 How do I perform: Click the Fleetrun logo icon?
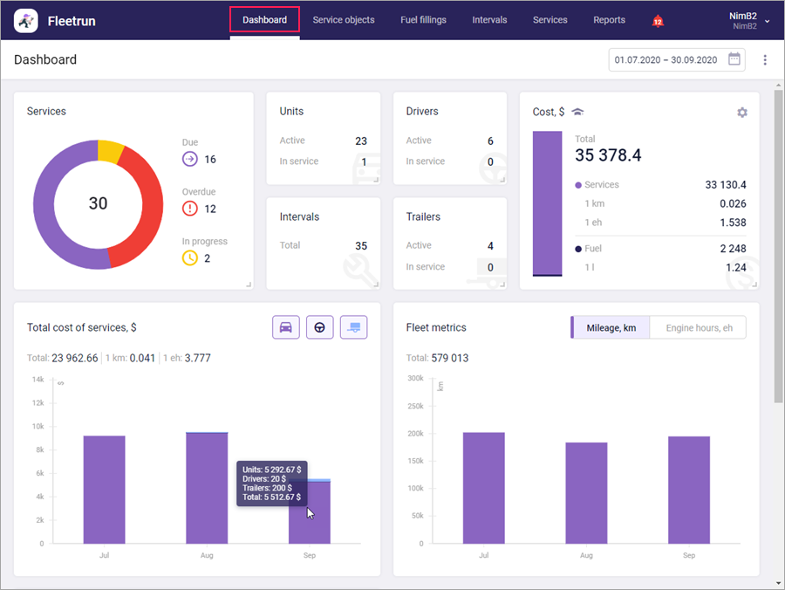(x=26, y=21)
